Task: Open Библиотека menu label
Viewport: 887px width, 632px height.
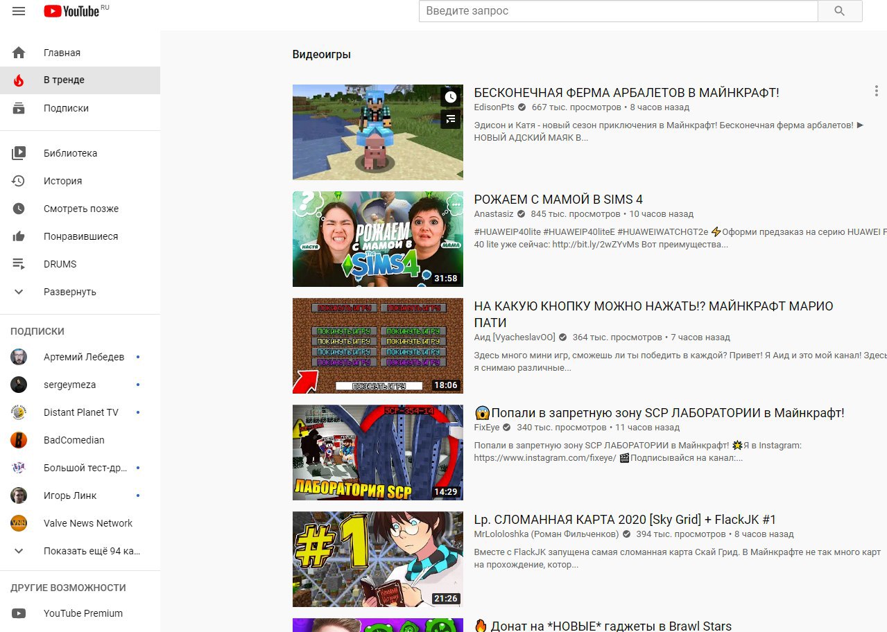Action: point(70,153)
